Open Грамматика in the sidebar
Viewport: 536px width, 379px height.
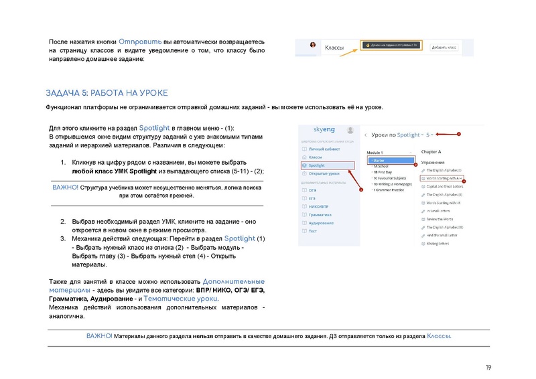tap(320, 215)
